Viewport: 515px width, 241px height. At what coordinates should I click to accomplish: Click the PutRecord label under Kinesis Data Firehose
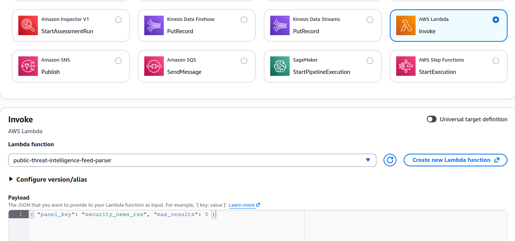coord(180,31)
